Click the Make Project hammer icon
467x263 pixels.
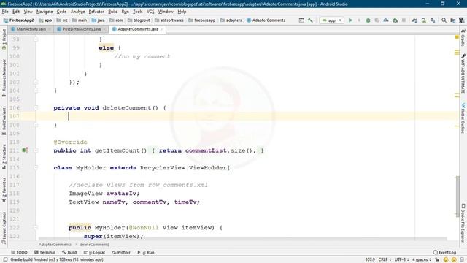click(310, 20)
